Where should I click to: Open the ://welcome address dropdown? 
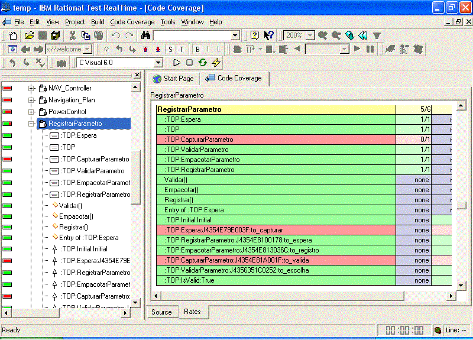[88, 49]
